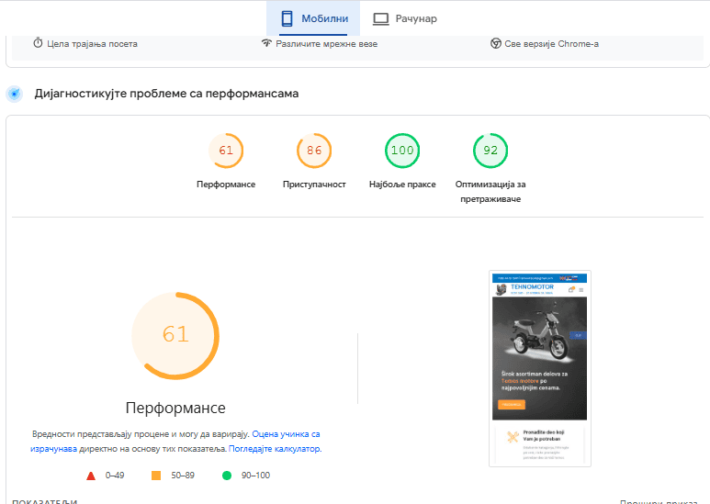
Task: Click the mobile phone icon
Action: [x=287, y=18]
